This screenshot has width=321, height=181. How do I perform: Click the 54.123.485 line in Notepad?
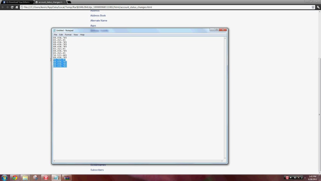[x=60, y=55]
